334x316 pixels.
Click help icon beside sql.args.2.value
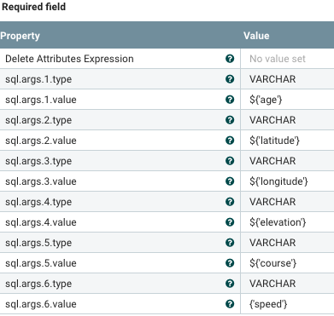click(x=230, y=141)
